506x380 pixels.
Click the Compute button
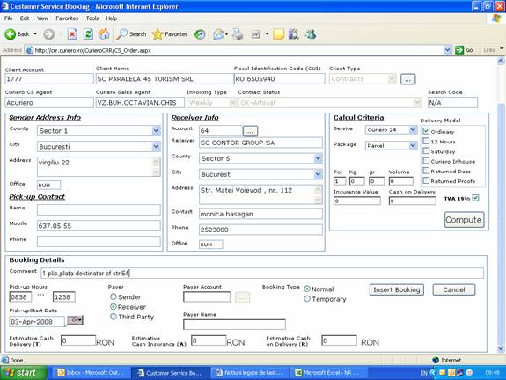[464, 220]
